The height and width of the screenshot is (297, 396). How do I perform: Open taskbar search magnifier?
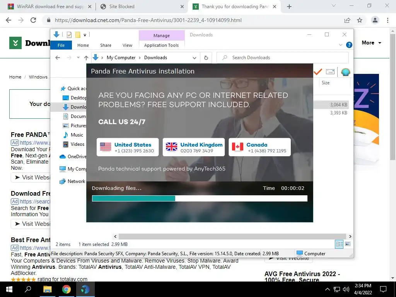click(28, 289)
